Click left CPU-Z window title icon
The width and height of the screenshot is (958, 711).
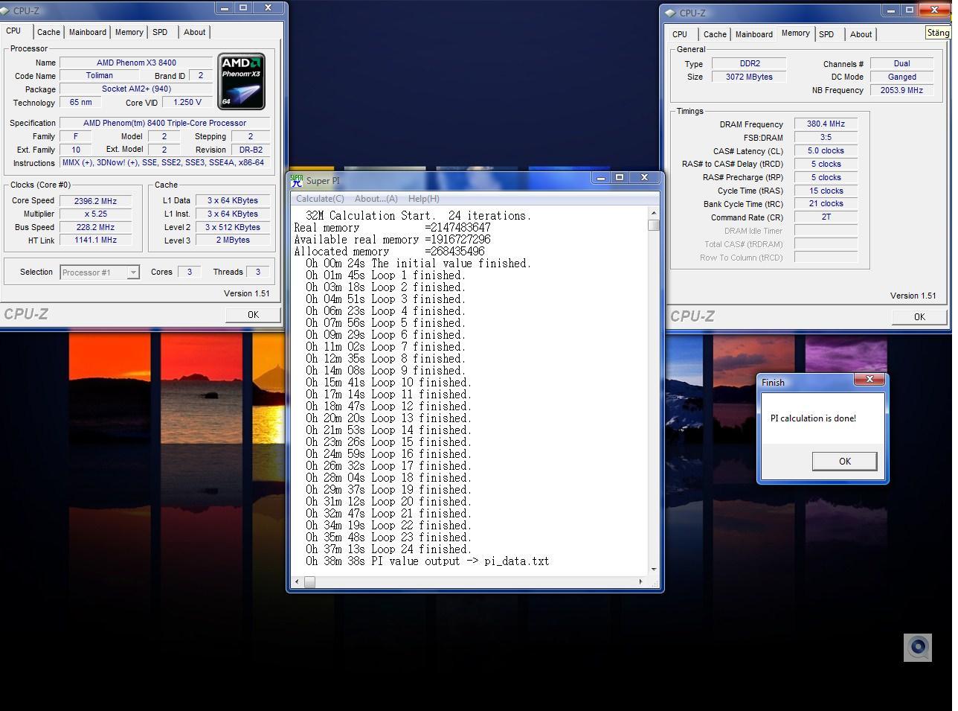pos(6,11)
